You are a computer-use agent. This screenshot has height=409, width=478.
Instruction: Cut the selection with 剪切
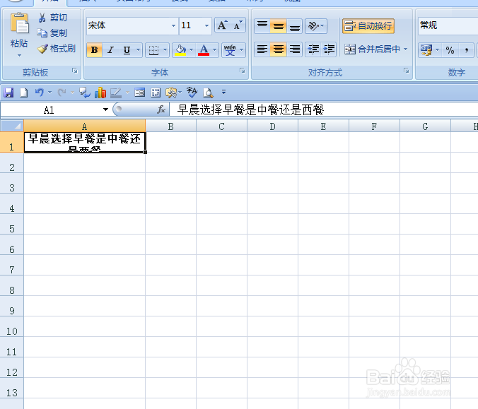pos(52,18)
